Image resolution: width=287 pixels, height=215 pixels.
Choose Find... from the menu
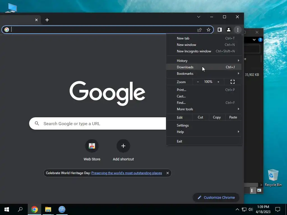(x=204, y=102)
